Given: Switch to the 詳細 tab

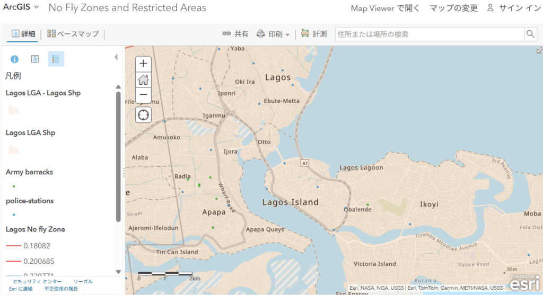Looking at the screenshot, I should [23, 34].
